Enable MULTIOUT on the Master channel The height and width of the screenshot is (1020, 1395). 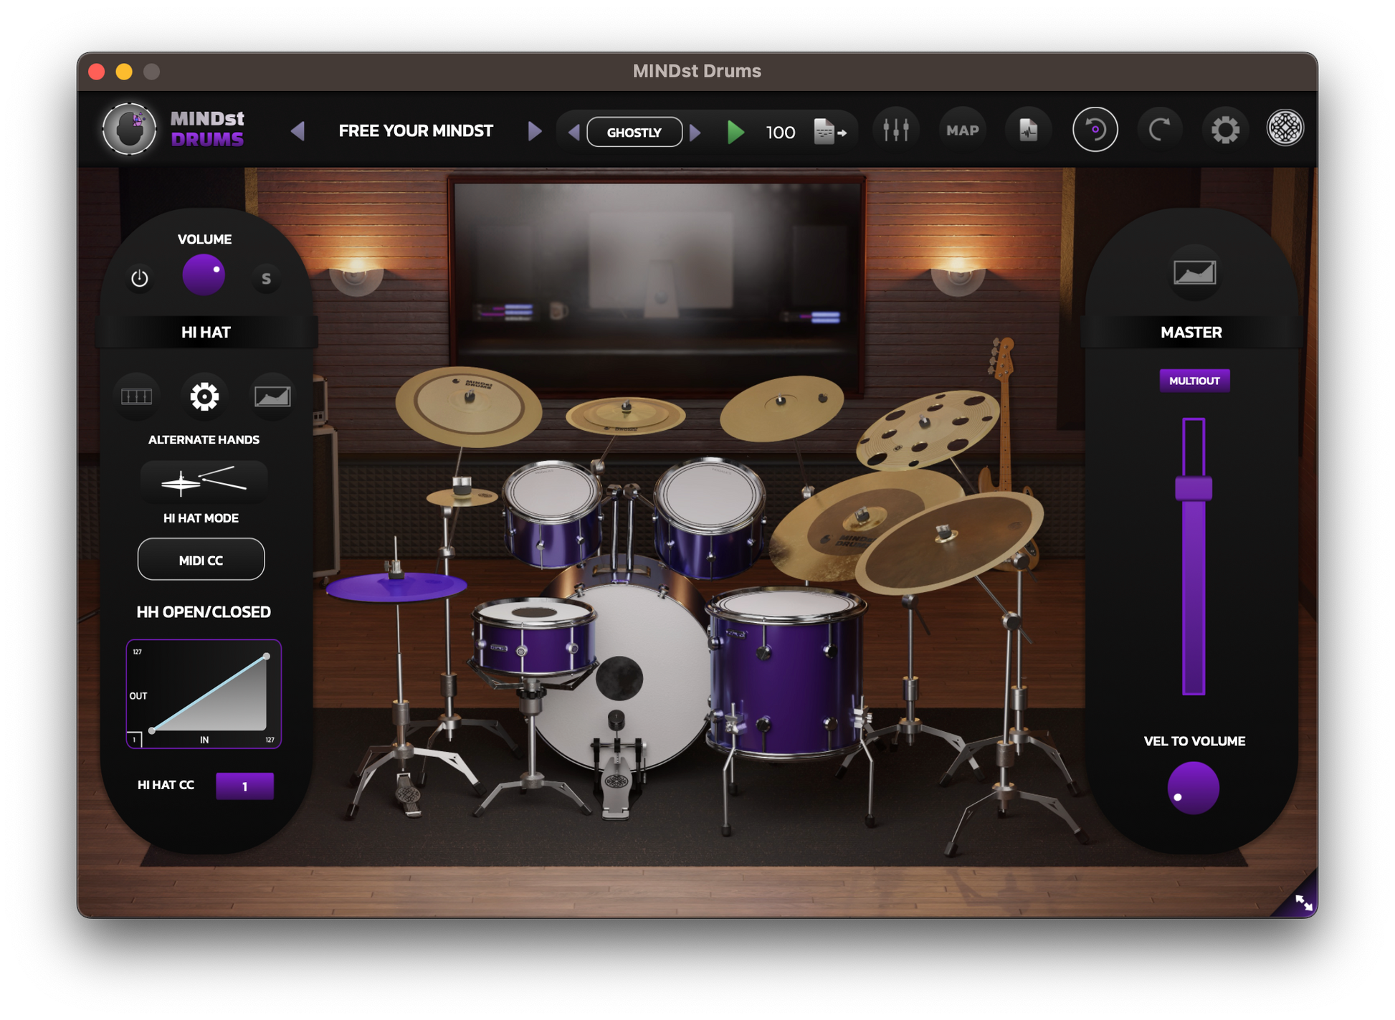(1194, 381)
